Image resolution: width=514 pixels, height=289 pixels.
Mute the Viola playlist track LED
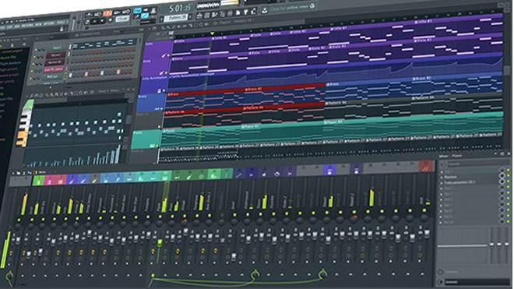(x=166, y=72)
